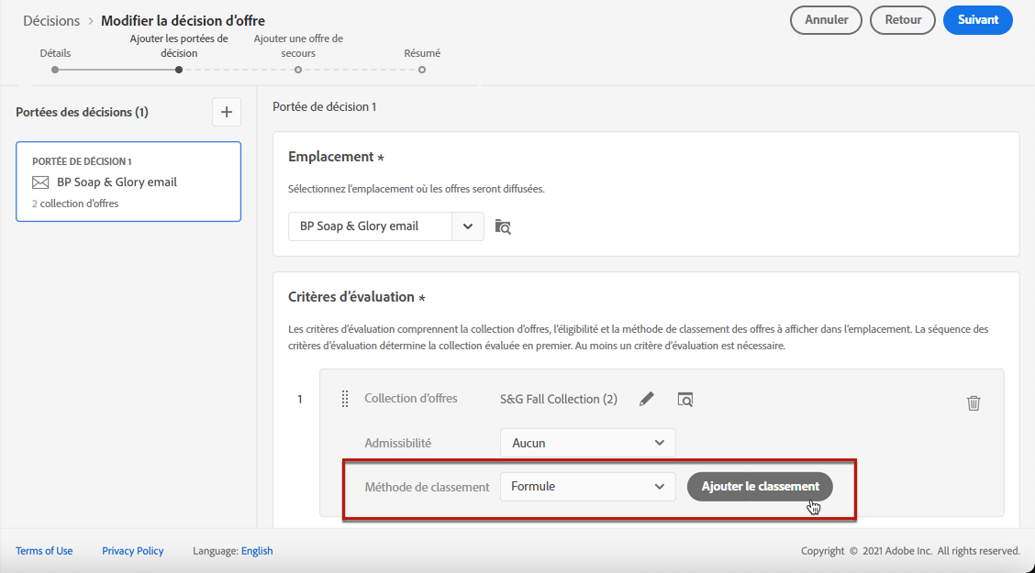Grab the drag handle of criteria 1
The height and width of the screenshot is (573, 1035).
point(345,399)
